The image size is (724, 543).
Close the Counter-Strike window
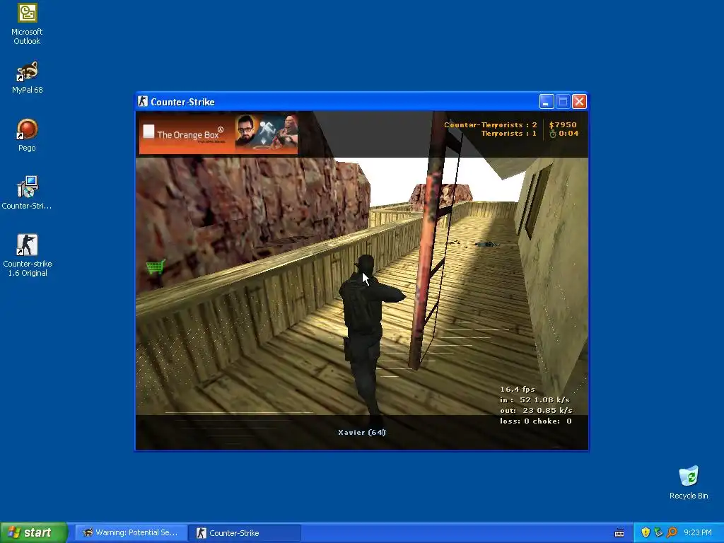(579, 102)
